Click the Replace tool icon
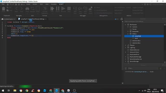This screenshot has height=93, width=166. point(32,9)
